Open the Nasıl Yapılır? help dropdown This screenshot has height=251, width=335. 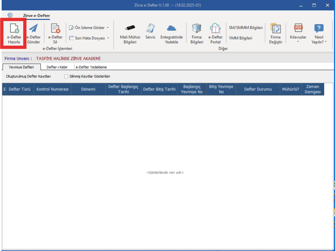coord(319,34)
